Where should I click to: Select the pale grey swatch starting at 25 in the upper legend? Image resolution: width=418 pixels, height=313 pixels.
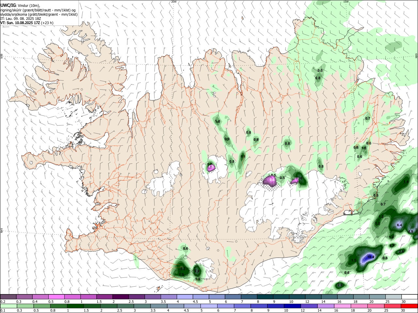393,297
